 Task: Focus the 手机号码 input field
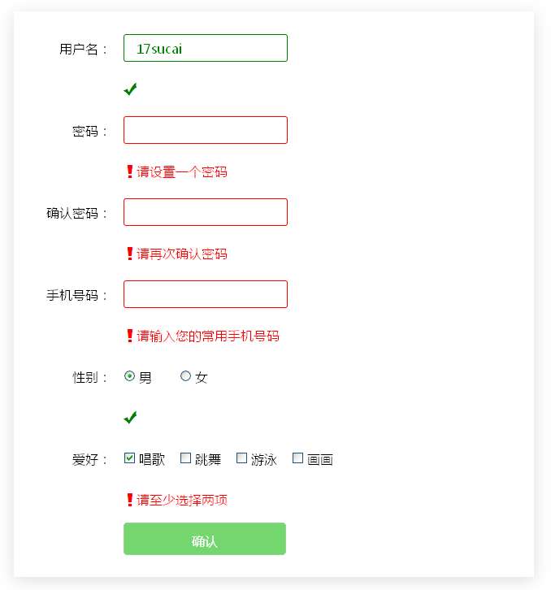tap(206, 294)
